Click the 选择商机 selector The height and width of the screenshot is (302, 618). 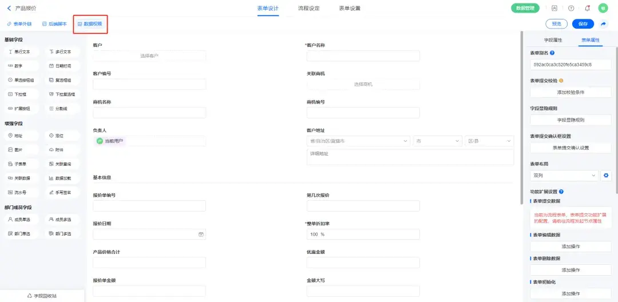(363, 84)
